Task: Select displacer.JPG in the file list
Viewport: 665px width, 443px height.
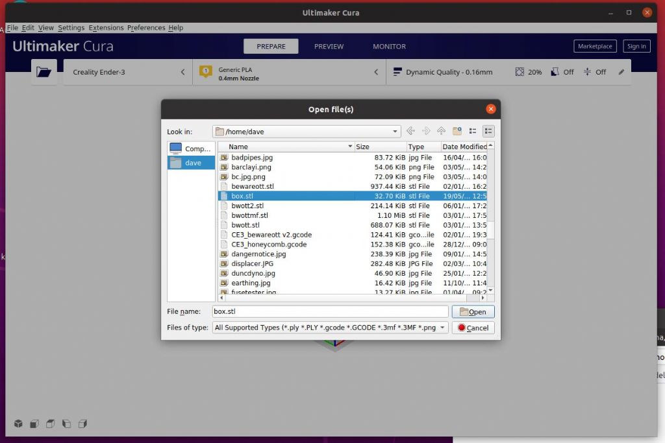Action: click(353, 263)
